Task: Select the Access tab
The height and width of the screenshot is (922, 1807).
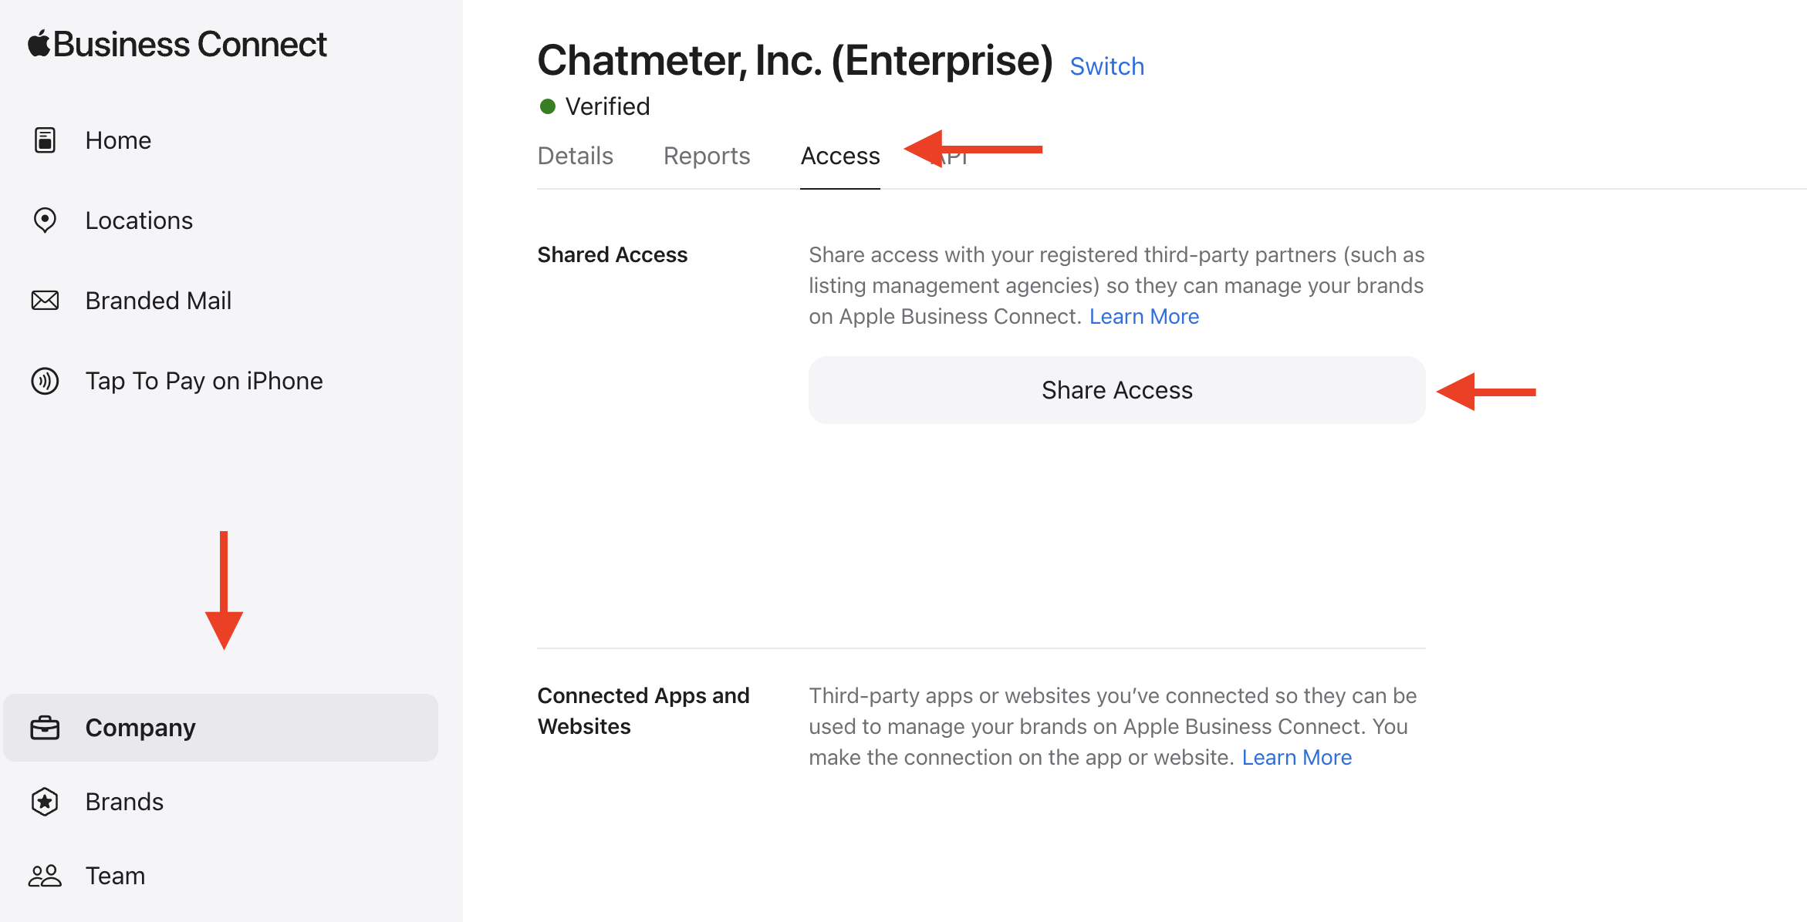Action: 839,156
